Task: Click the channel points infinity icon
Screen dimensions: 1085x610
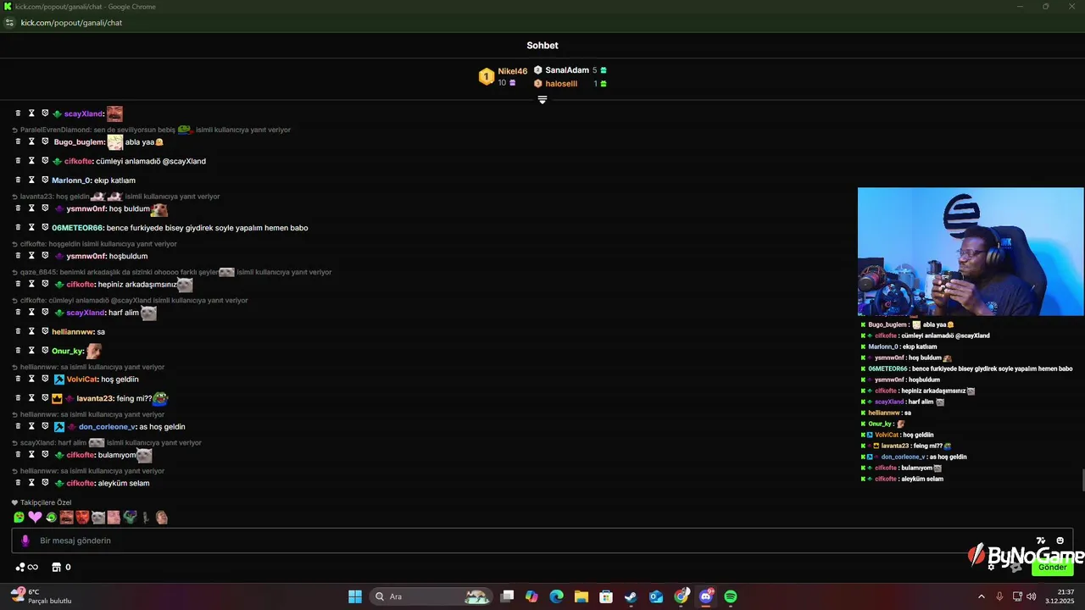Action: tap(27, 567)
